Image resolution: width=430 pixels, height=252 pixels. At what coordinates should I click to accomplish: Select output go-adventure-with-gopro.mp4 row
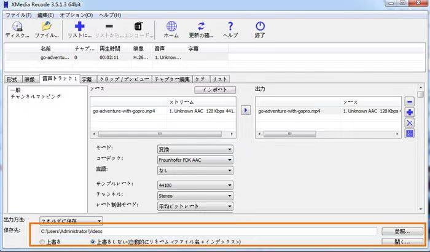click(x=328, y=111)
